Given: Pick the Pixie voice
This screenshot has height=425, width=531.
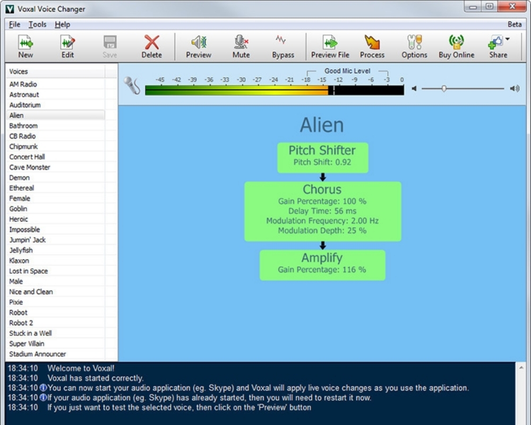Looking at the screenshot, I should [x=56, y=302].
